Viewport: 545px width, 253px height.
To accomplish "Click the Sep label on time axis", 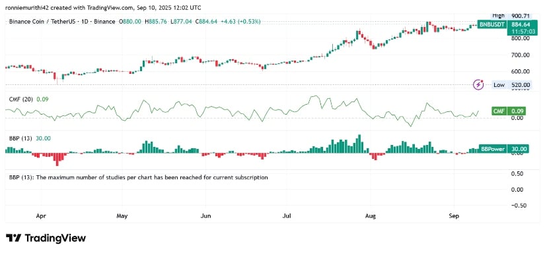I will click(x=454, y=216).
